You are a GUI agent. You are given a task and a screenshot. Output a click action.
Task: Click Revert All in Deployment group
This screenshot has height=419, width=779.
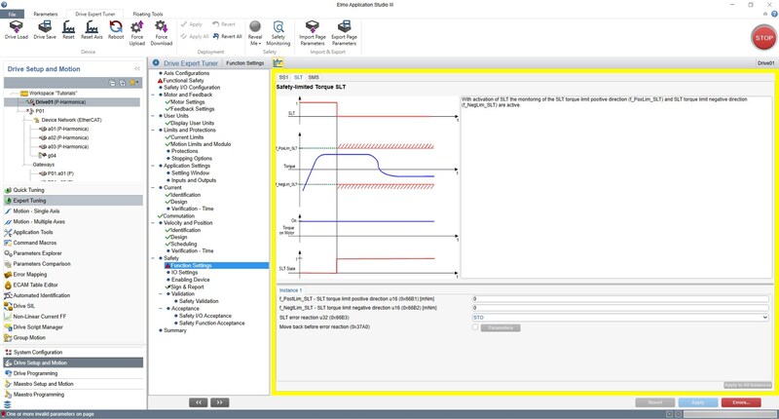pos(227,36)
